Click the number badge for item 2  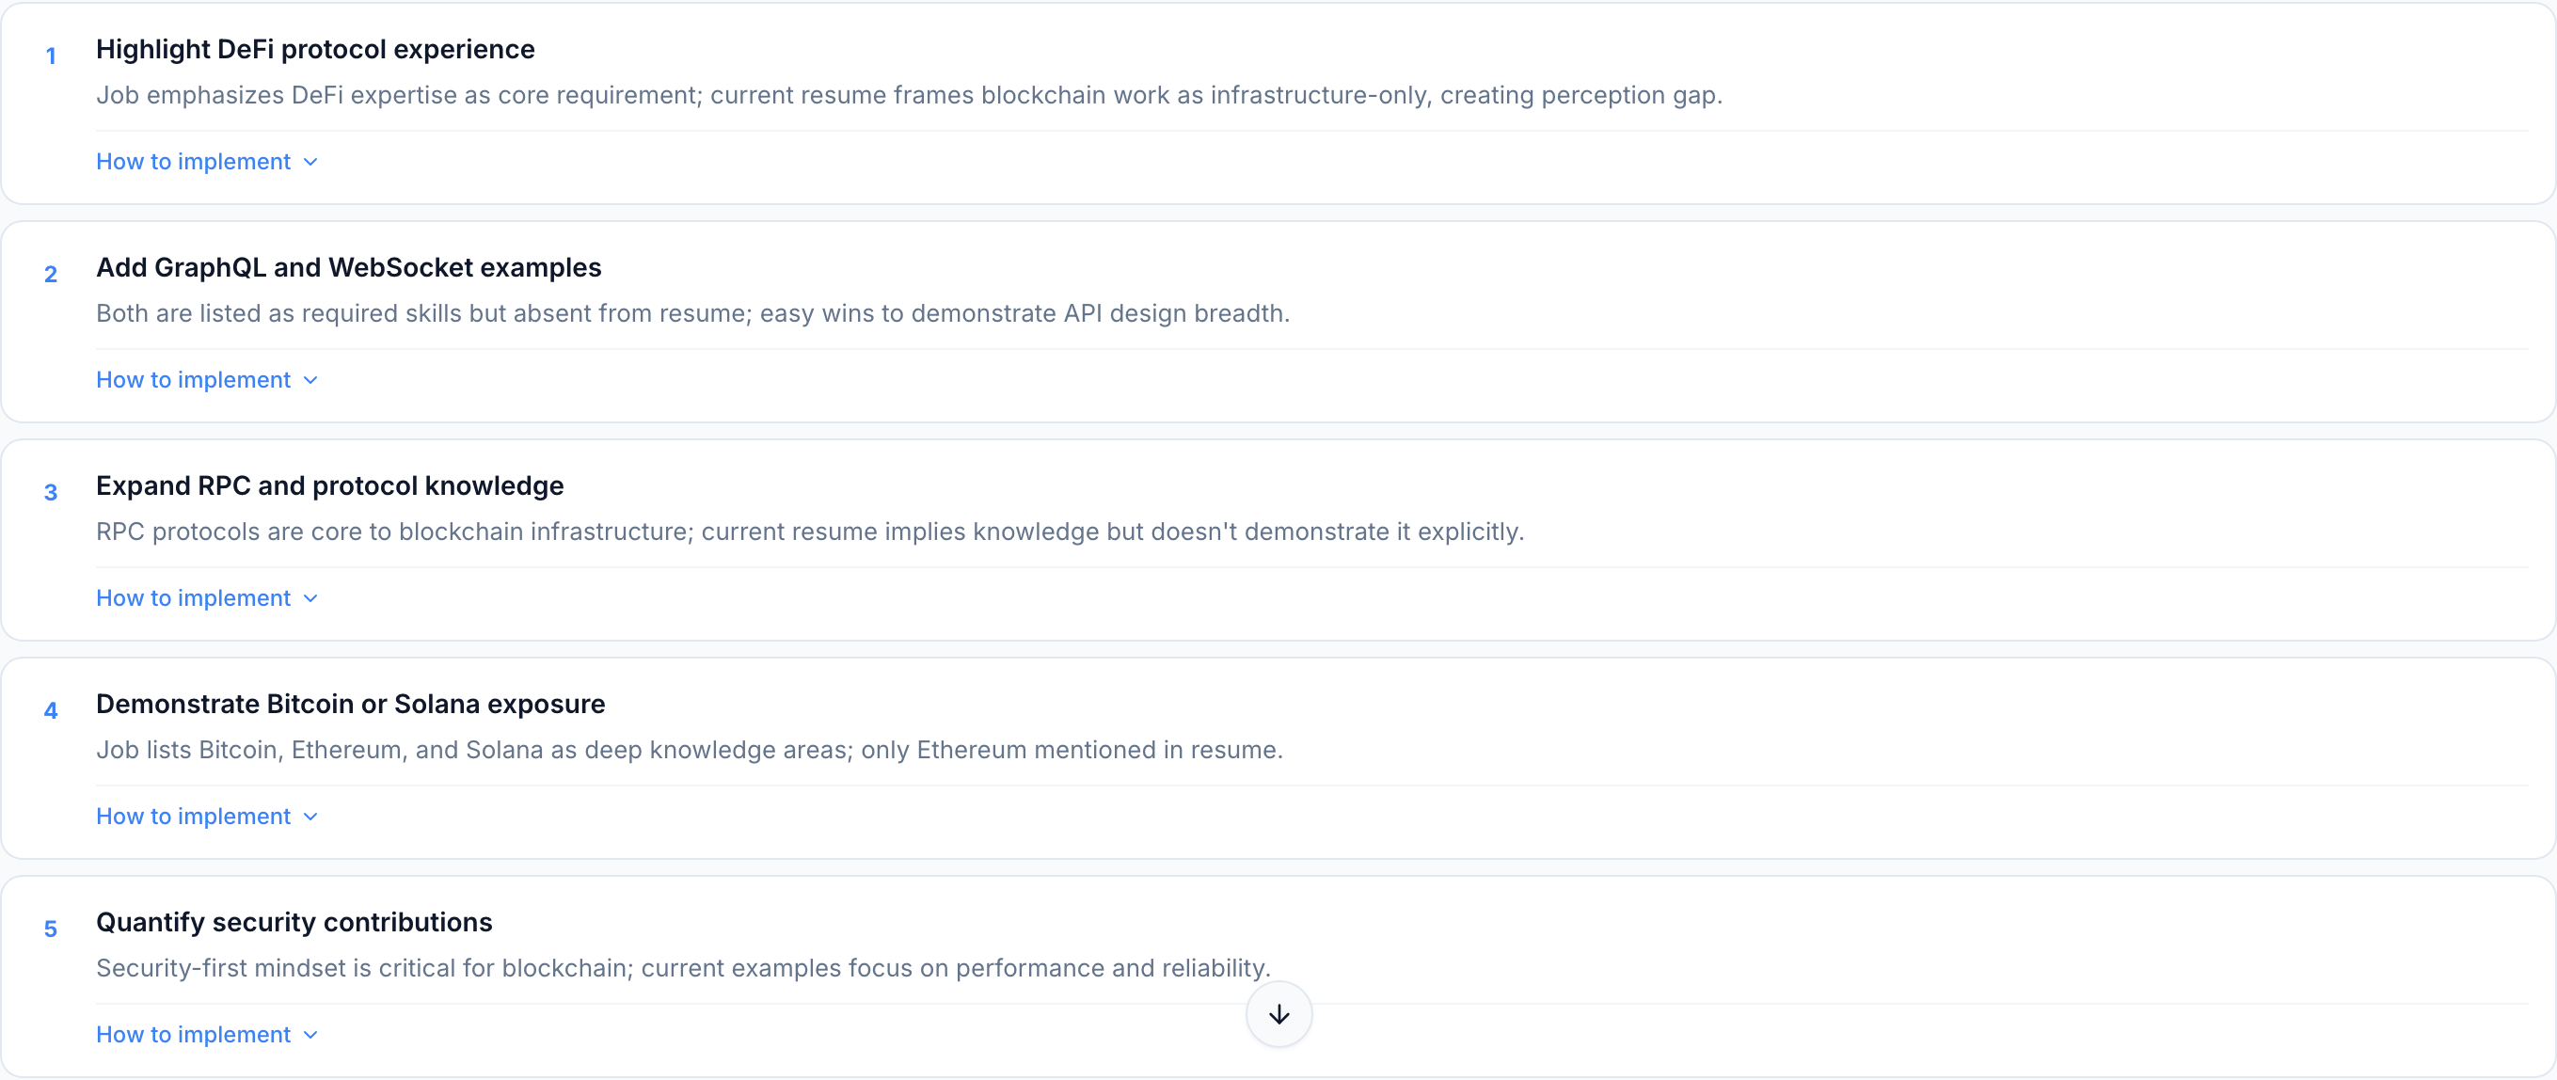(51, 275)
